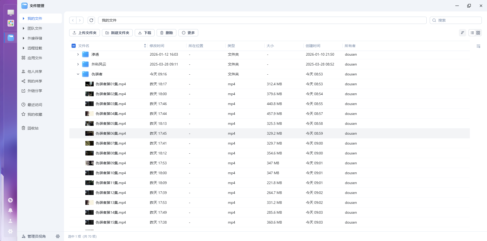Open the 上传文件夹 upload icon
This screenshot has height=241, width=487.
point(75,33)
